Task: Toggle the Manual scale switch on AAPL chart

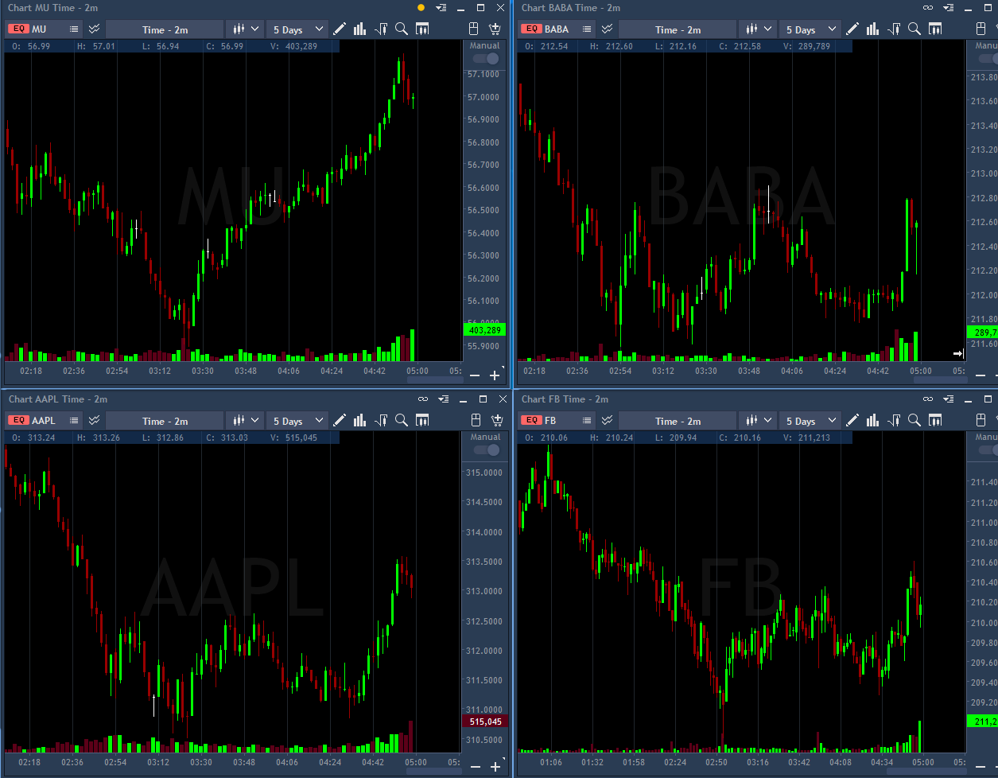Action: point(486,450)
